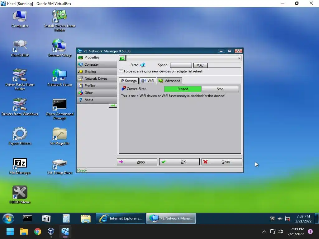Click the network tray icon in guest taskbar
Image resolution: width=319 pixels, height=239 pixels.
[x=288, y=219]
